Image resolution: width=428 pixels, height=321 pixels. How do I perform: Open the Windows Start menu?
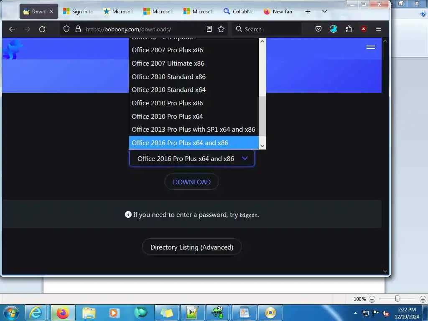coord(11,313)
